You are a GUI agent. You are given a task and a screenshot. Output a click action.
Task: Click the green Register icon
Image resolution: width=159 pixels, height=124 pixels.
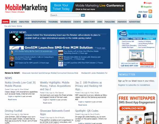point(142,7)
